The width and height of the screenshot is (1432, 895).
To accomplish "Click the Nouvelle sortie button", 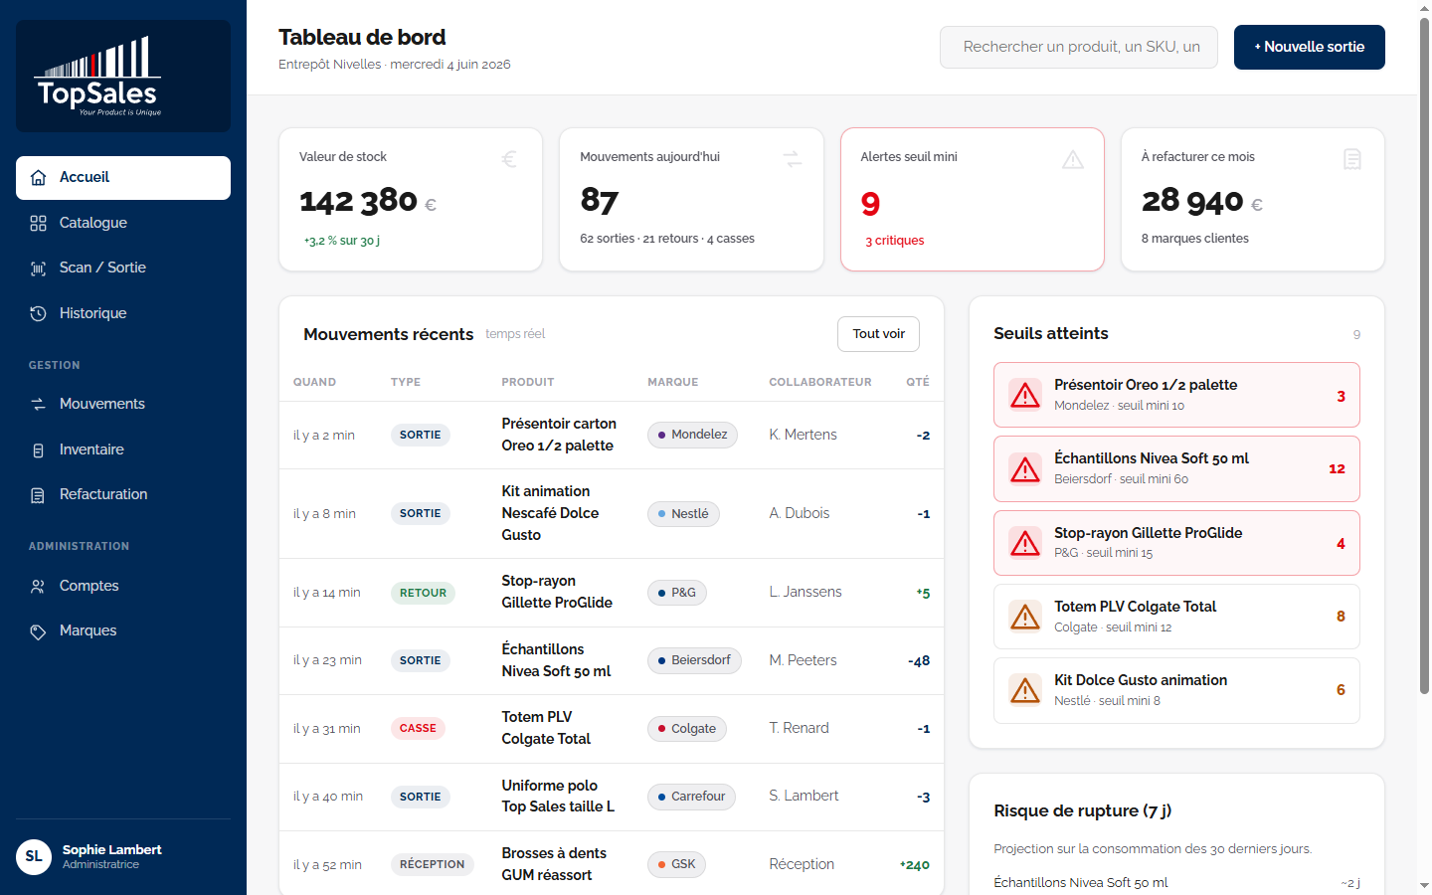I will (1310, 47).
